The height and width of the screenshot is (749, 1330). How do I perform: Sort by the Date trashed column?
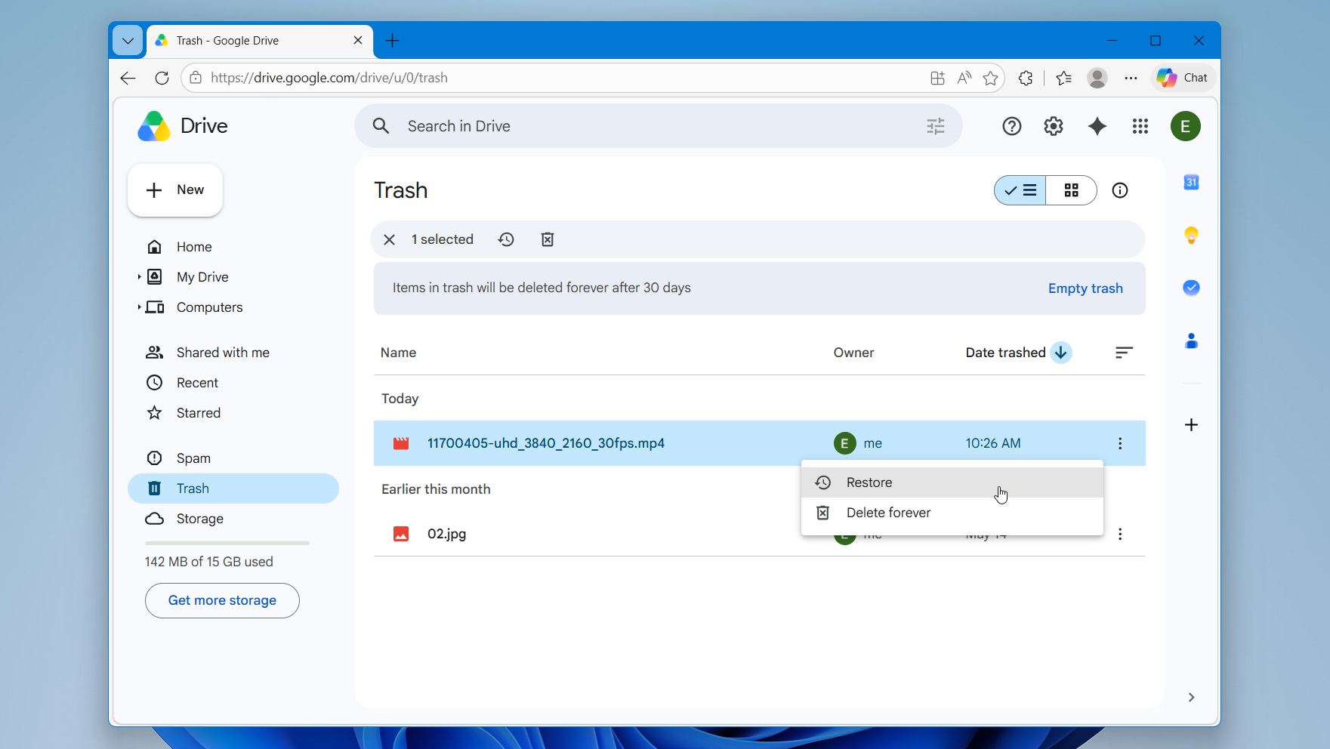pos(1005,353)
